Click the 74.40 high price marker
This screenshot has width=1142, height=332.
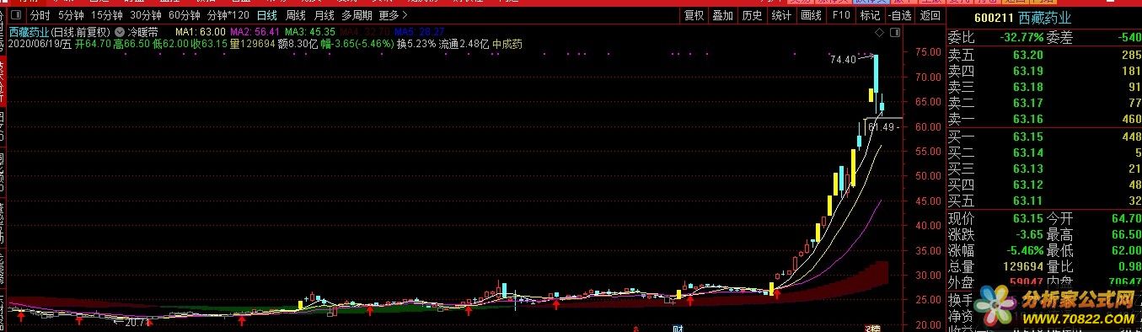tap(842, 59)
